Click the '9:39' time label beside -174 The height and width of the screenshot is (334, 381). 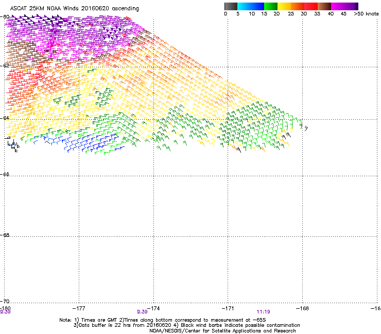point(142,312)
